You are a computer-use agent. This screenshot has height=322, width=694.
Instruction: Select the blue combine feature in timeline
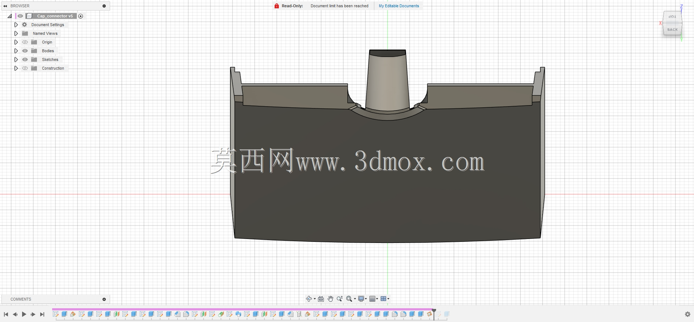238,314
